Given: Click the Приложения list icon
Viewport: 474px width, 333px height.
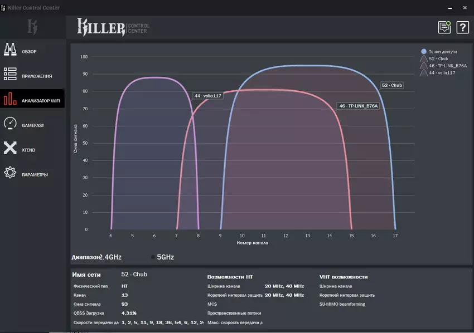Looking at the screenshot, I should [x=10, y=76].
